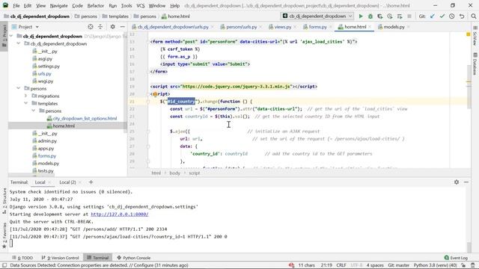Switch to views.py editor tab

(x=282, y=27)
